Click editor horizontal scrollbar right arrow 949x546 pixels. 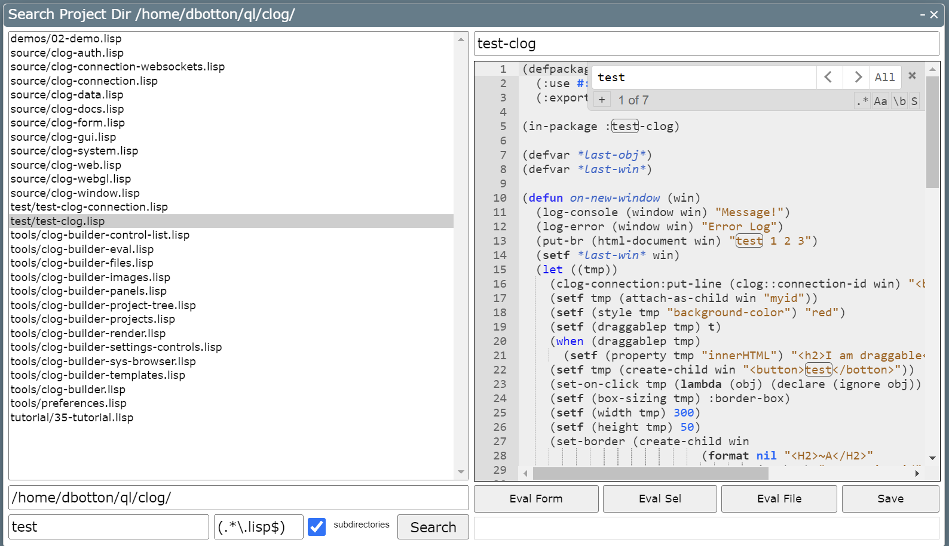(917, 474)
